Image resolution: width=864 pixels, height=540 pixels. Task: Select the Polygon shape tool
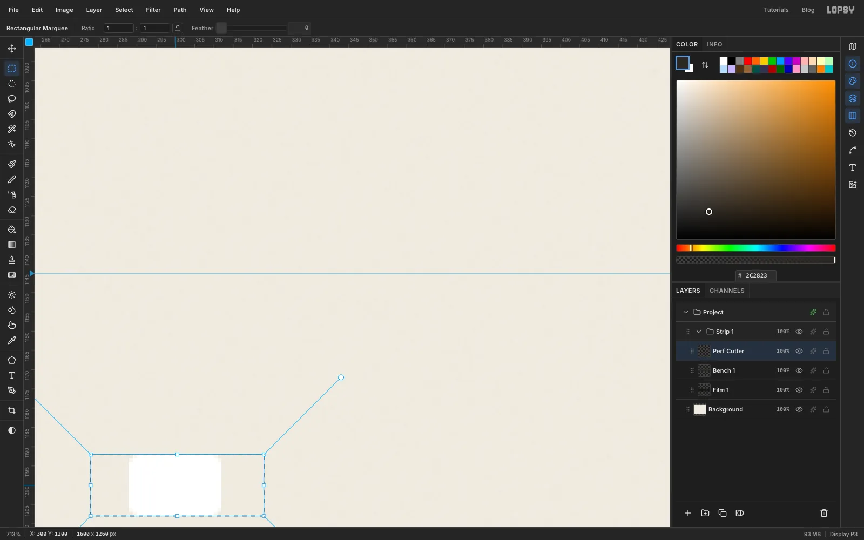(12, 360)
